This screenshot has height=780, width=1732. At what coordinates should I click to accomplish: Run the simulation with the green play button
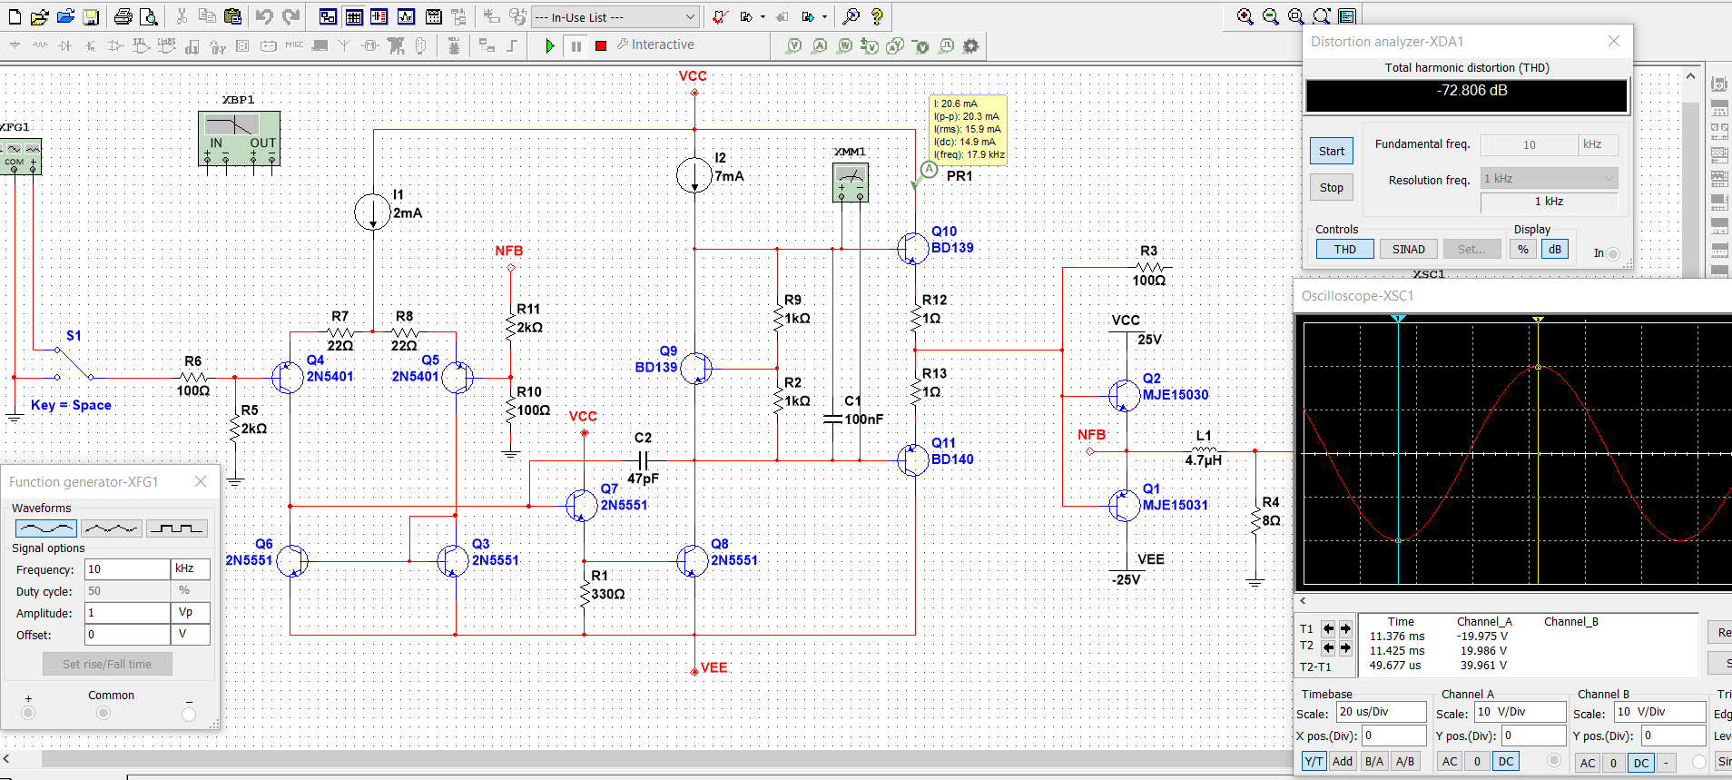(549, 45)
